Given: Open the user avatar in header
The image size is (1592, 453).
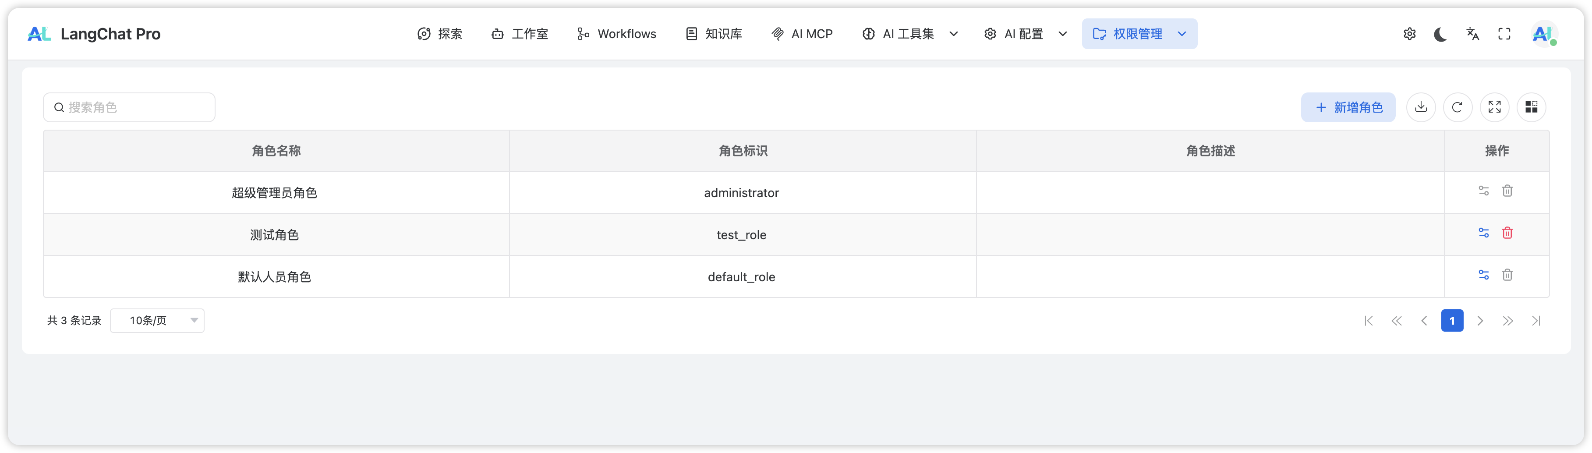Looking at the screenshot, I should coord(1543,34).
